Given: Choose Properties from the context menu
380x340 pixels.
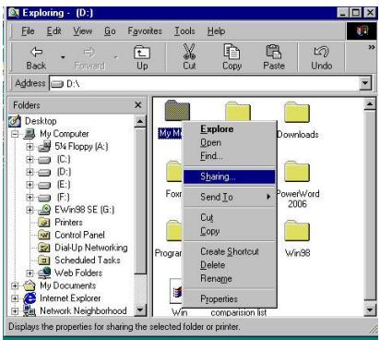Looking at the screenshot, I should coord(229,299).
